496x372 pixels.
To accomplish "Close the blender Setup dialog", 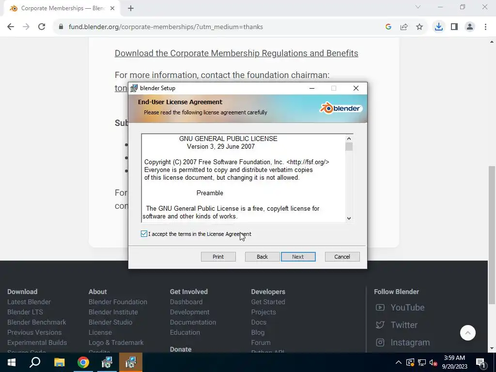I will pos(356,88).
